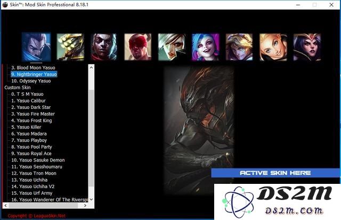Click the horizontal scroll right arrow

pos(85,206)
